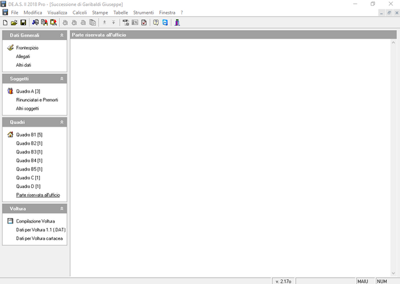
Task: Click floppy icon beside Compilazione Voltura
Action: [10, 221]
